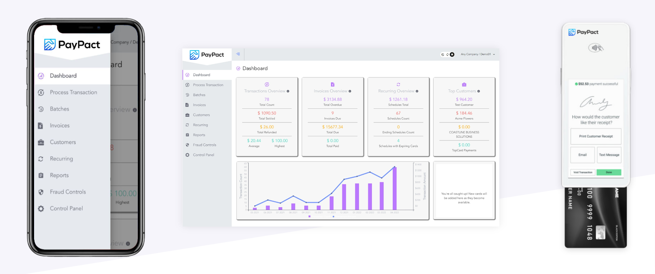Click the Transactions Overview info icon
Screen dimensions: 655x274
tap(288, 91)
